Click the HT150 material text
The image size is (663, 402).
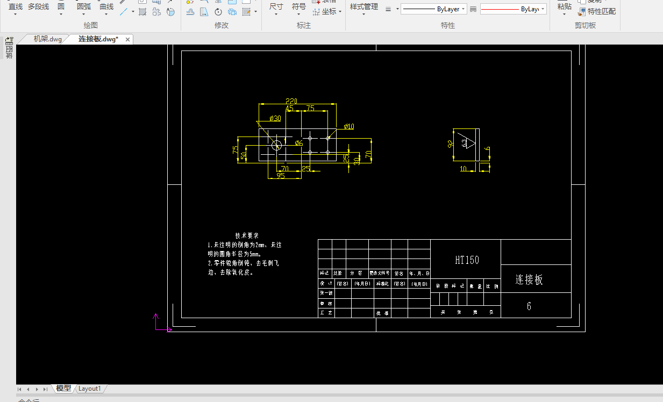click(x=467, y=260)
